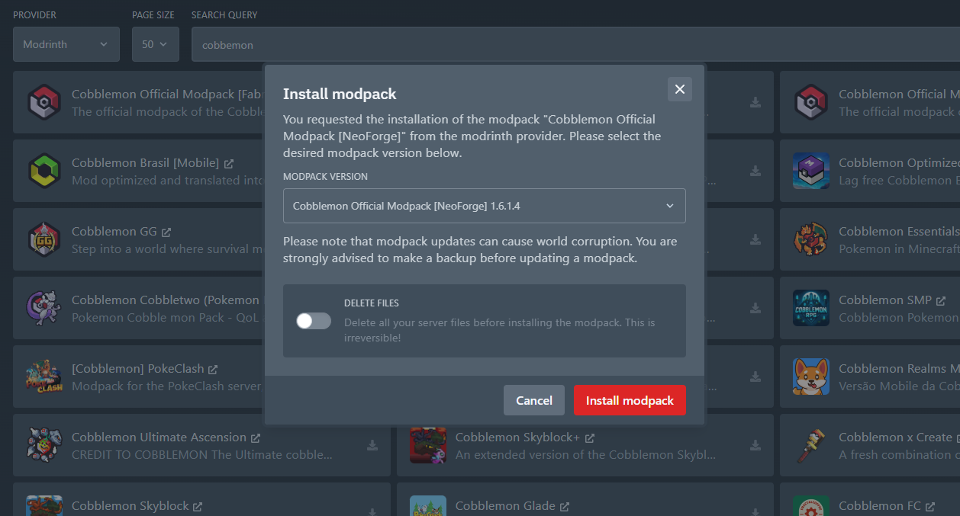Close the Install modpack dialog
The width and height of the screenshot is (960, 516).
point(679,89)
